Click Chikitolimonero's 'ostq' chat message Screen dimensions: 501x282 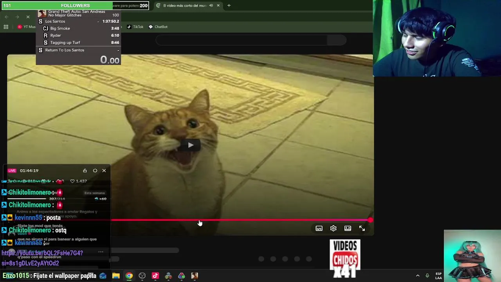coord(34,230)
